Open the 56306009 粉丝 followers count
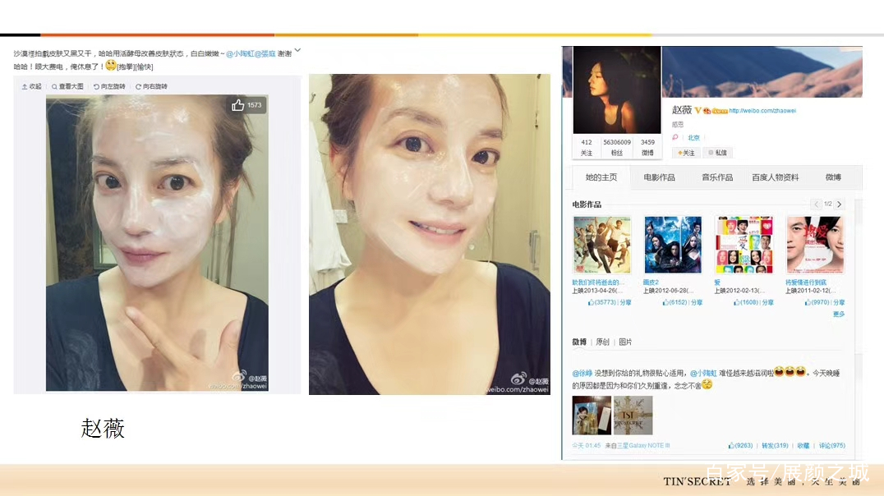Viewport: 884px width, 496px height. tap(617, 148)
